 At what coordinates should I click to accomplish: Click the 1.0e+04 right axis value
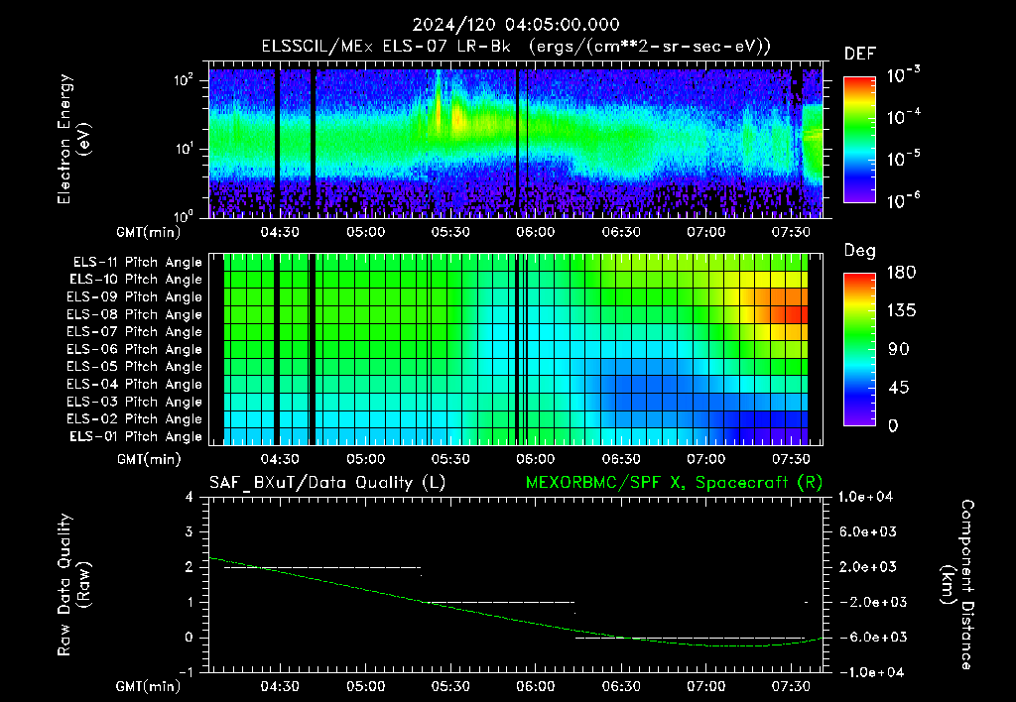pyautogui.click(x=865, y=497)
